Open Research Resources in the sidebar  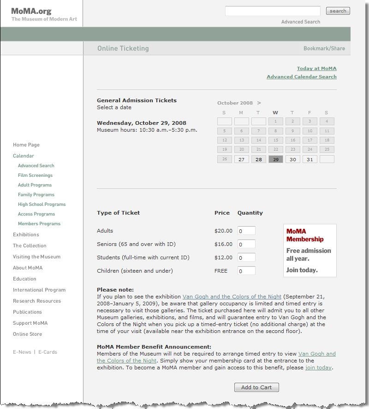(x=37, y=301)
